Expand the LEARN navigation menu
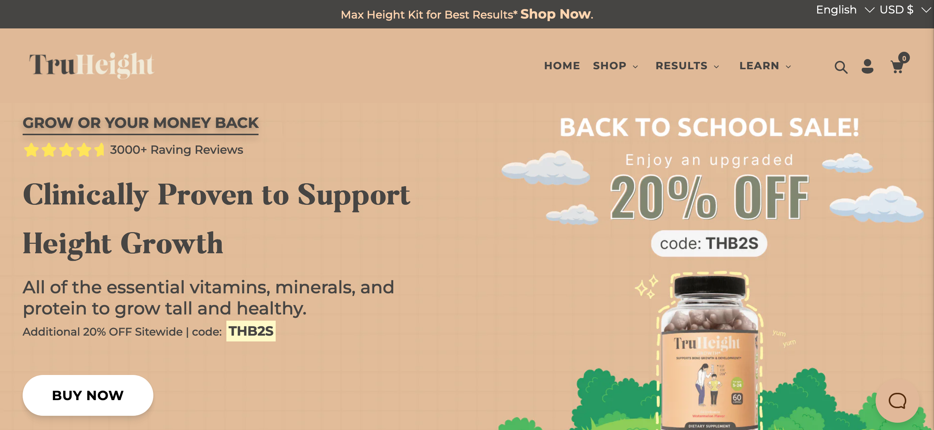 (765, 66)
